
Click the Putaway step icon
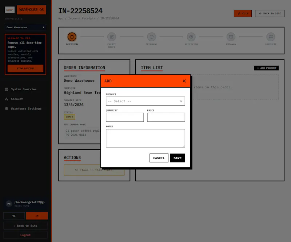(231, 37)
